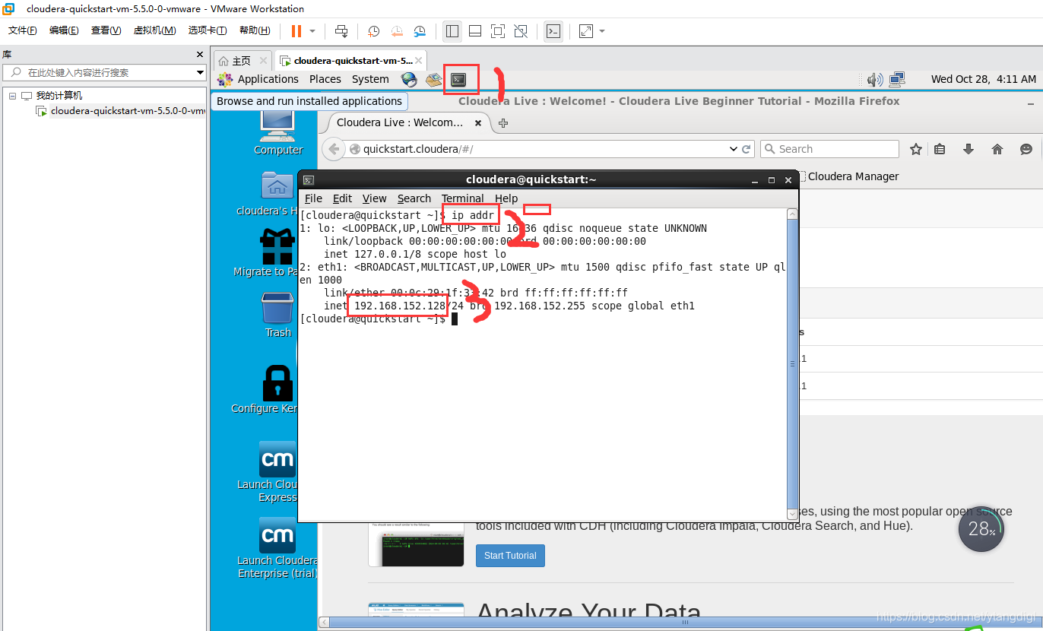
Task: Open cloudera's Home folder desktop icon
Action: (277, 185)
